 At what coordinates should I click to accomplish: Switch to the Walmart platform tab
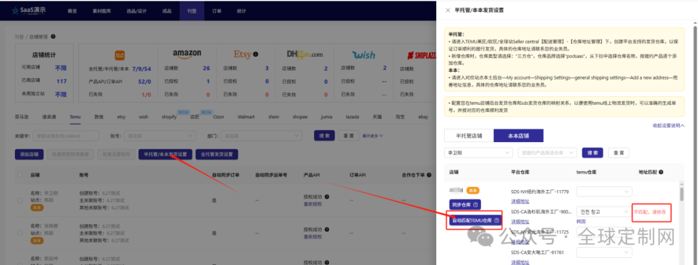(x=246, y=117)
